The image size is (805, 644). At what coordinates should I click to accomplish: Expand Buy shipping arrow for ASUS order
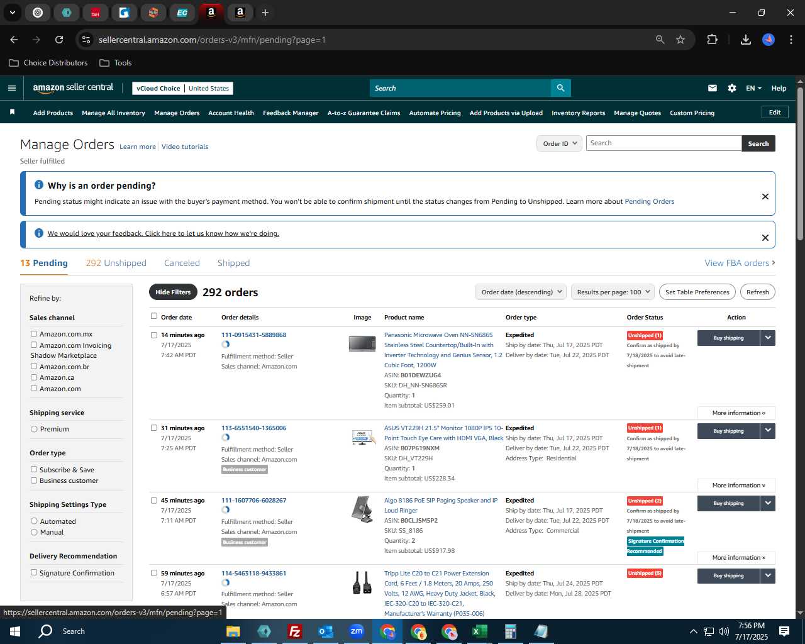click(768, 431)
